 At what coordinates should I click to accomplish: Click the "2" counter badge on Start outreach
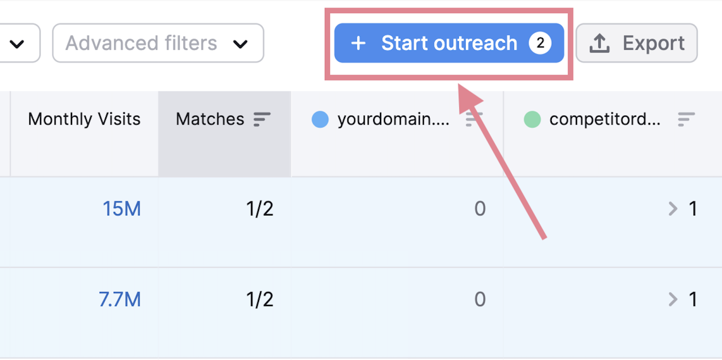click(541, 43)
